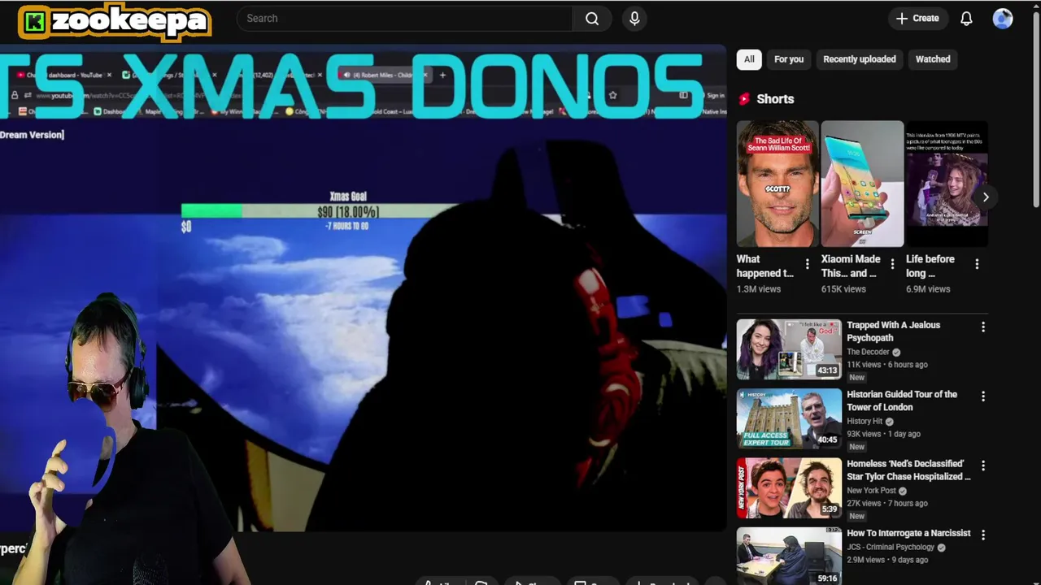Open Sad Life Of Seann William Scott short
1041x585 pixels.
777,184
